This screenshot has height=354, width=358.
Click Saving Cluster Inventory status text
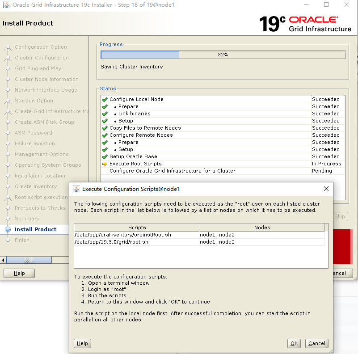(132, 67)
